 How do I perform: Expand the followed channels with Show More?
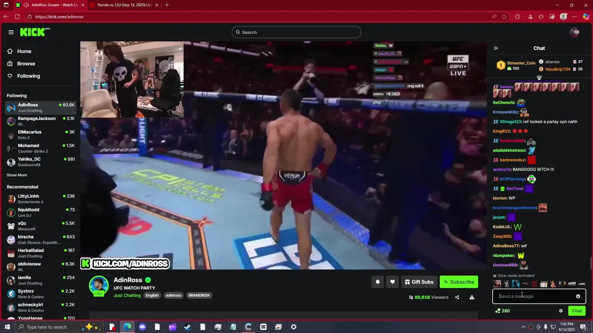17,175
